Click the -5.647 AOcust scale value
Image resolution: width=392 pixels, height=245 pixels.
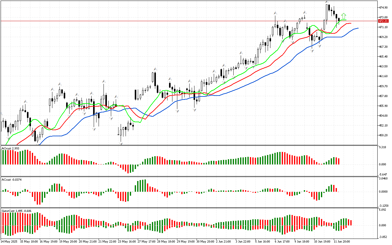pyautogui.click(x=383, y=174)
